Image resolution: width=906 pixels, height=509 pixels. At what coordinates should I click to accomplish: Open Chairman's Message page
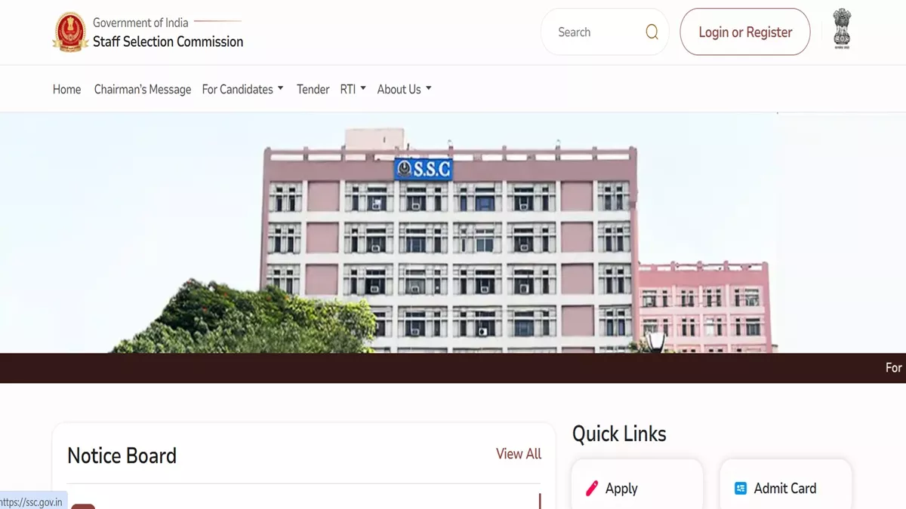pyautogui.click(x=143, y=89)
